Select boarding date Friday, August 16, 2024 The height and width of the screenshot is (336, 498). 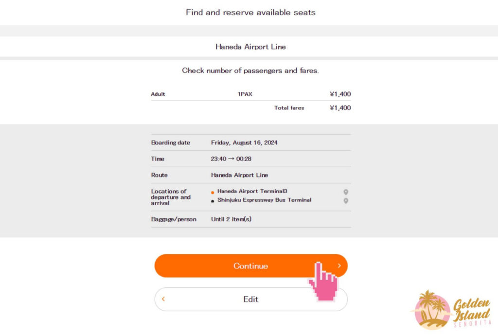point(244,143)
